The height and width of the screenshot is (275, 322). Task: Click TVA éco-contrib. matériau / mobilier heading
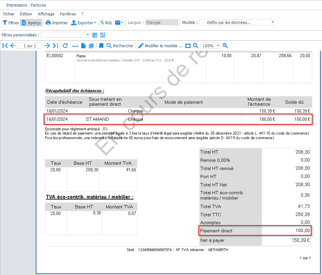click(x=90, y=197)
